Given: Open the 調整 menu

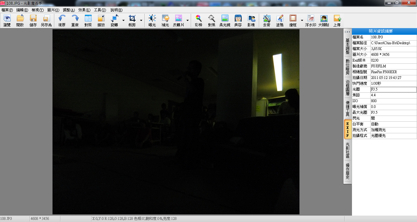Looking at the screenshot, I should (69, 10).
